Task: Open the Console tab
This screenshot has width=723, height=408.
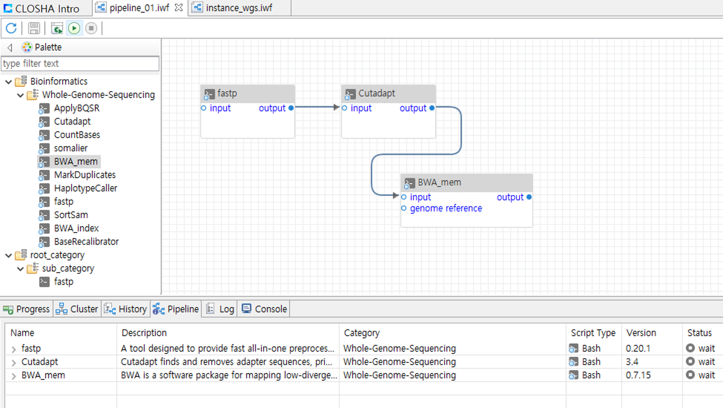Action: pyautogui.click(x=264, y=309)
